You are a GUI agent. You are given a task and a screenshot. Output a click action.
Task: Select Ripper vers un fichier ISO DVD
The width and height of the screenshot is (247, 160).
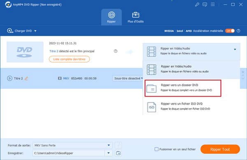coord(191,107)
